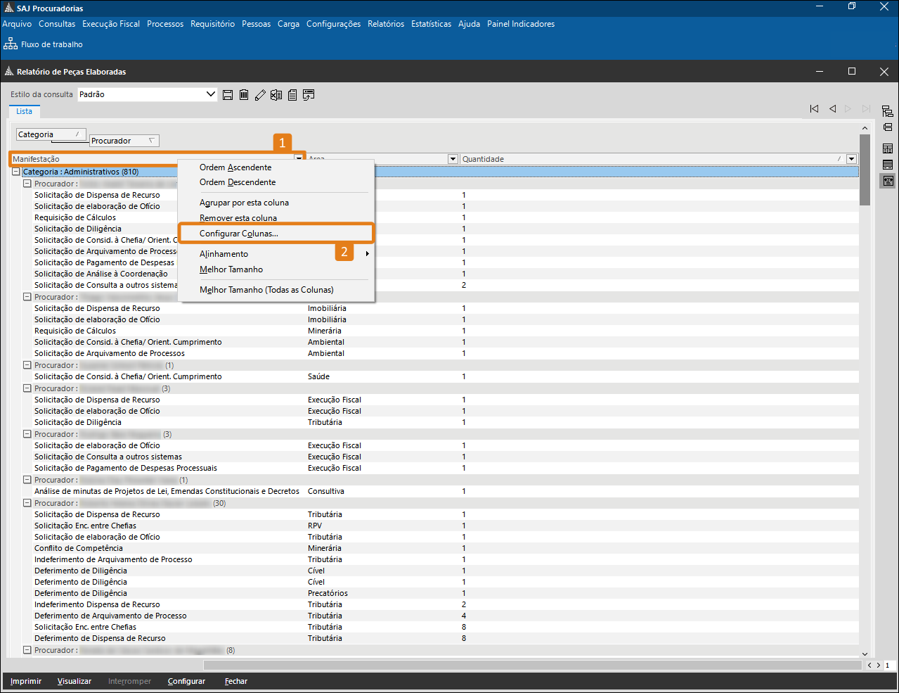Toggle the highlighted auto-fit column width button
Image resolution: width=899 pixels, height=693 pixels.
click(888, 181)
